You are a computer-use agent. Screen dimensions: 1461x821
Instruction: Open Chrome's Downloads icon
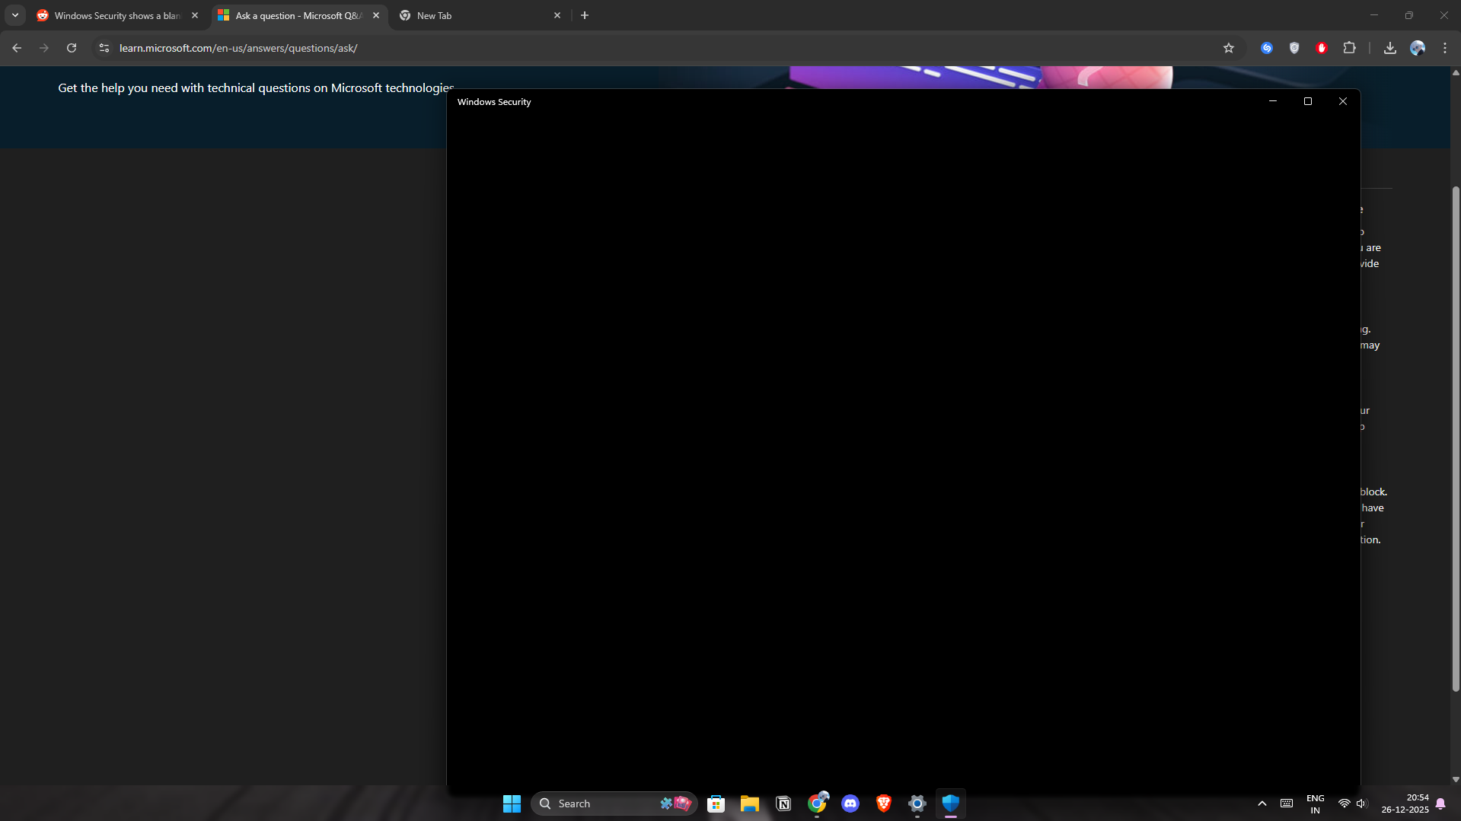pyautogui.click(x=1389, y=47)
